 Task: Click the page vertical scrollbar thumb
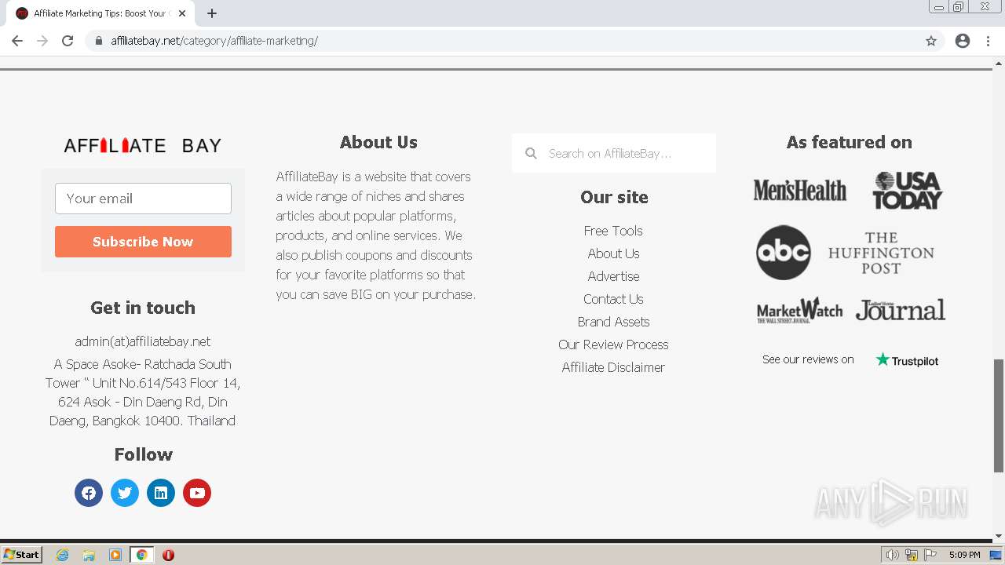tap(999, 416)
